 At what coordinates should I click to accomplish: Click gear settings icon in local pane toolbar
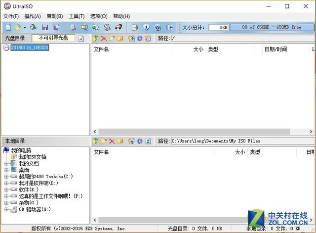[140, 141]
